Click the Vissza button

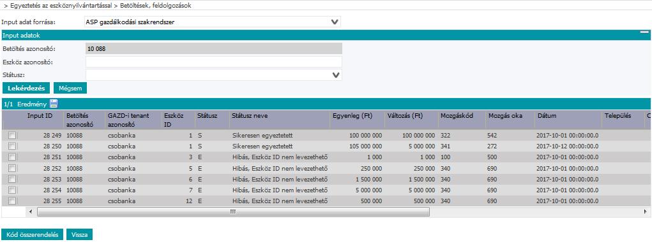pos(79,234)
